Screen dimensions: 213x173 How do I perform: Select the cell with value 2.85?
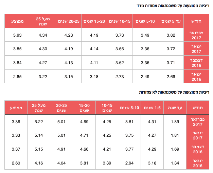click(x=17, y=76)
